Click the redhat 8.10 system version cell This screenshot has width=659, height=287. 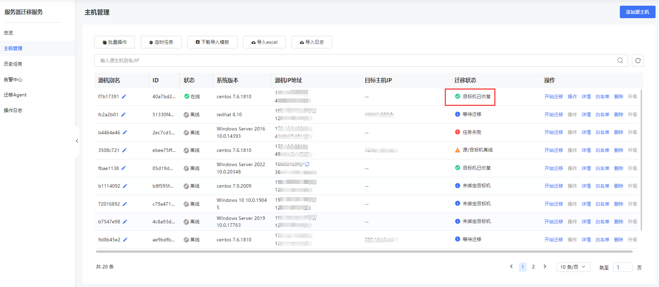pos(229,114)
